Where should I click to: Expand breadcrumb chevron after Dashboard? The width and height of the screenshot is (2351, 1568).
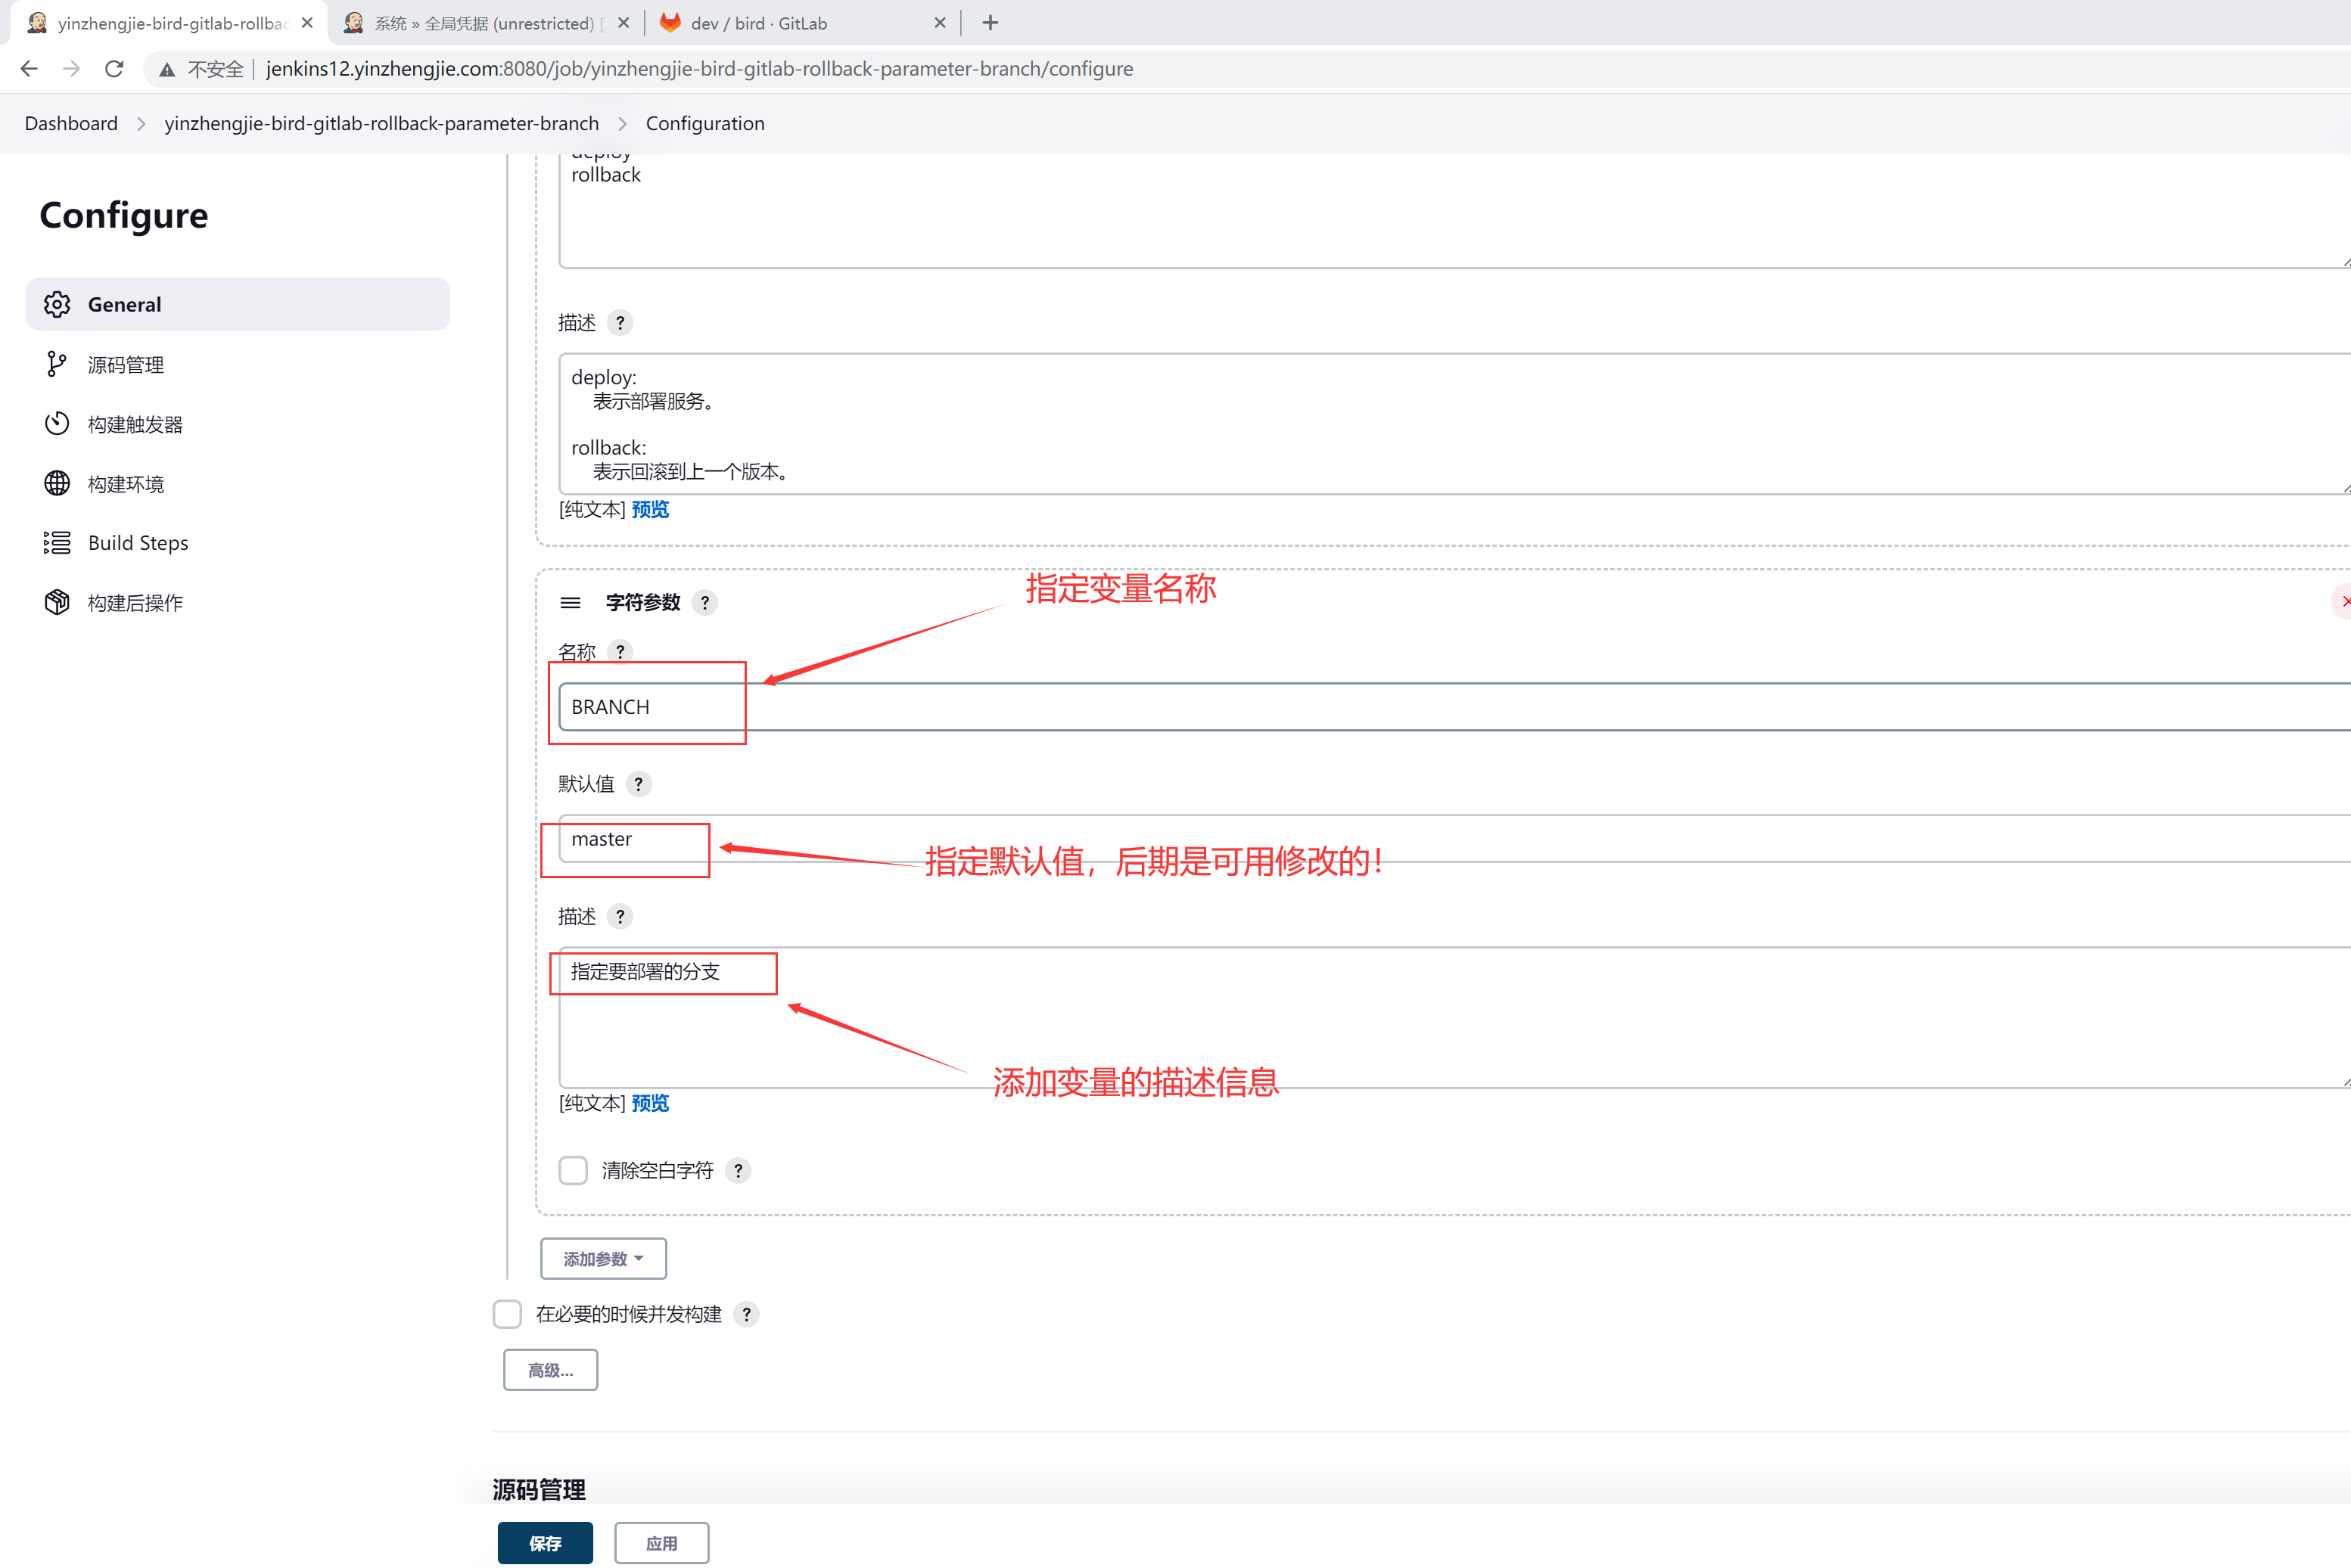click(x=141, y=123)
